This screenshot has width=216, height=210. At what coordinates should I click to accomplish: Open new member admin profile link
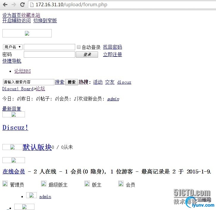tap(113, 99)
